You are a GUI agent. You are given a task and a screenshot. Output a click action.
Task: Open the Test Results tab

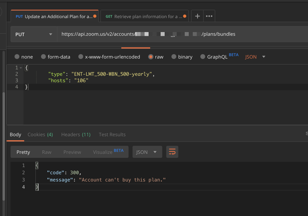point(112,135)
